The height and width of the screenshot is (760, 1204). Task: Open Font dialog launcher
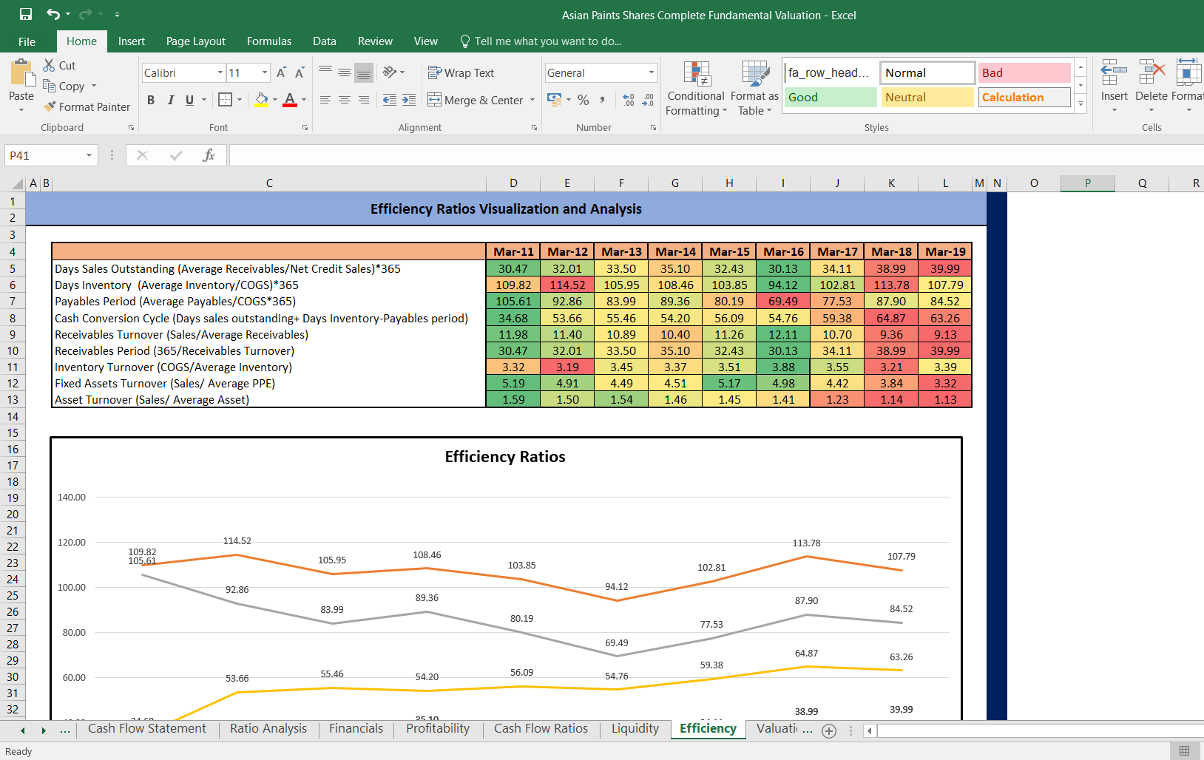coord(305,128)
